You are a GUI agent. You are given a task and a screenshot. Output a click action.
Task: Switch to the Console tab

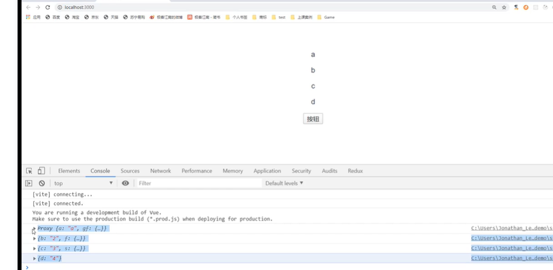click(x=100, y=170)
